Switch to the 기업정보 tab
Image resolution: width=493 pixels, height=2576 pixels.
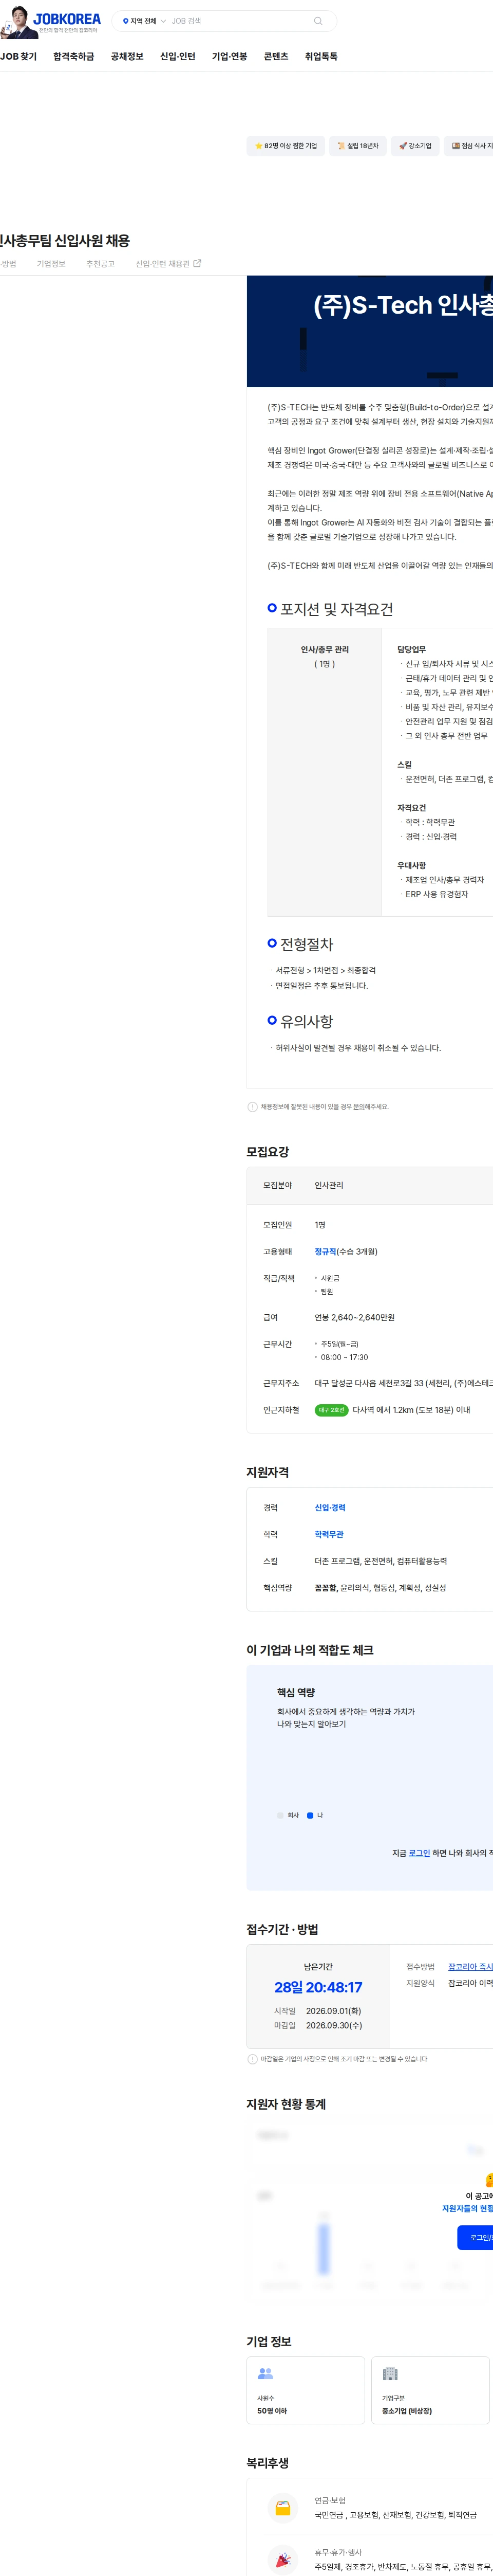[51, 264]
